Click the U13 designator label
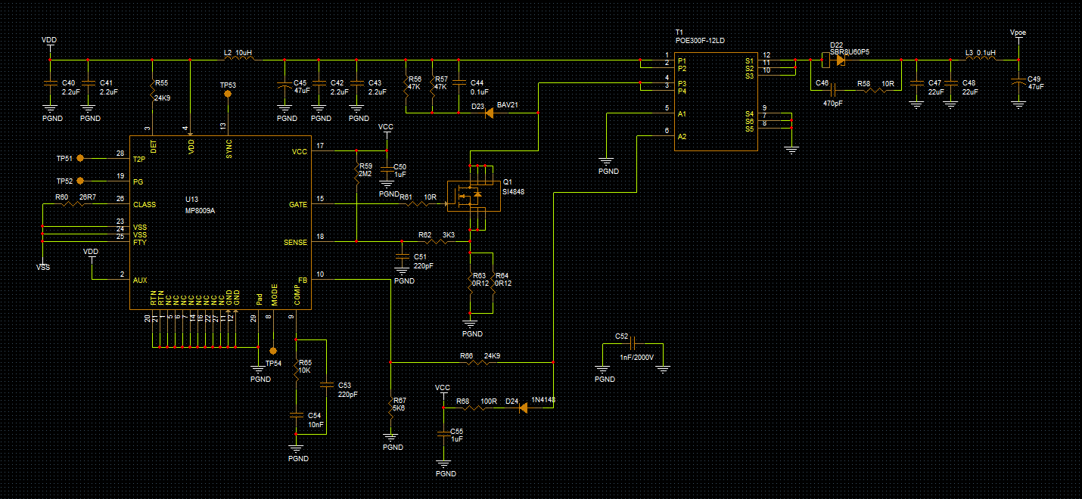The height and width of the screenshot is (499, 1082). (191, 199)
